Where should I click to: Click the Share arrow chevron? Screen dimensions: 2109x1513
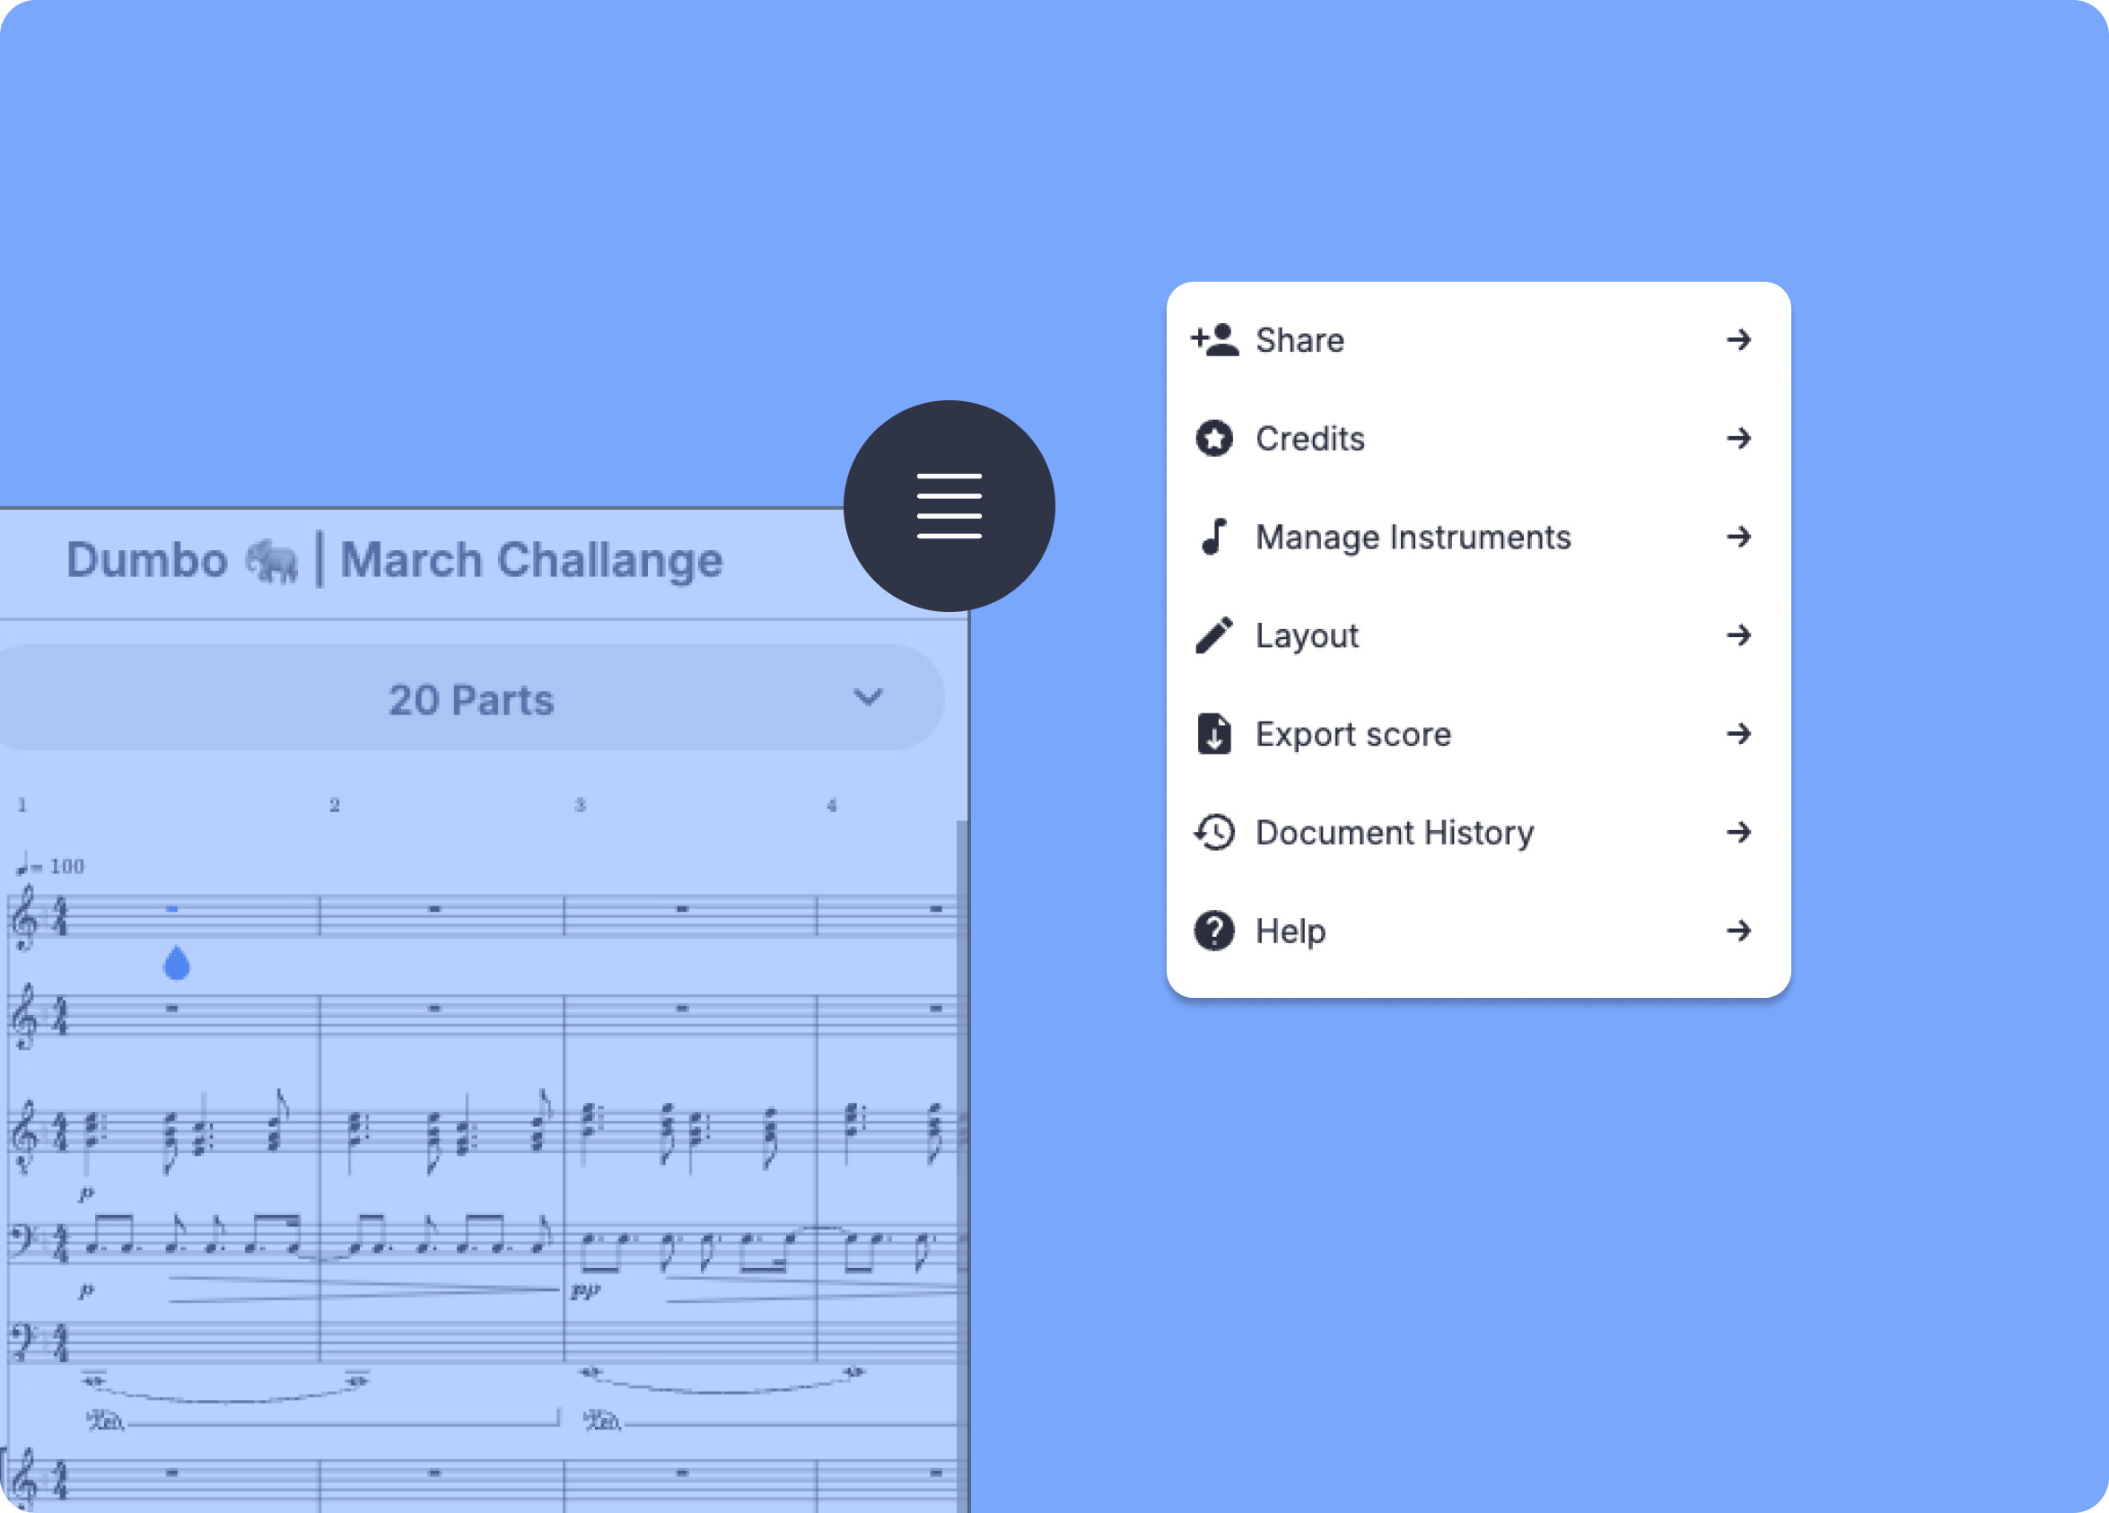coord(1739,339)
